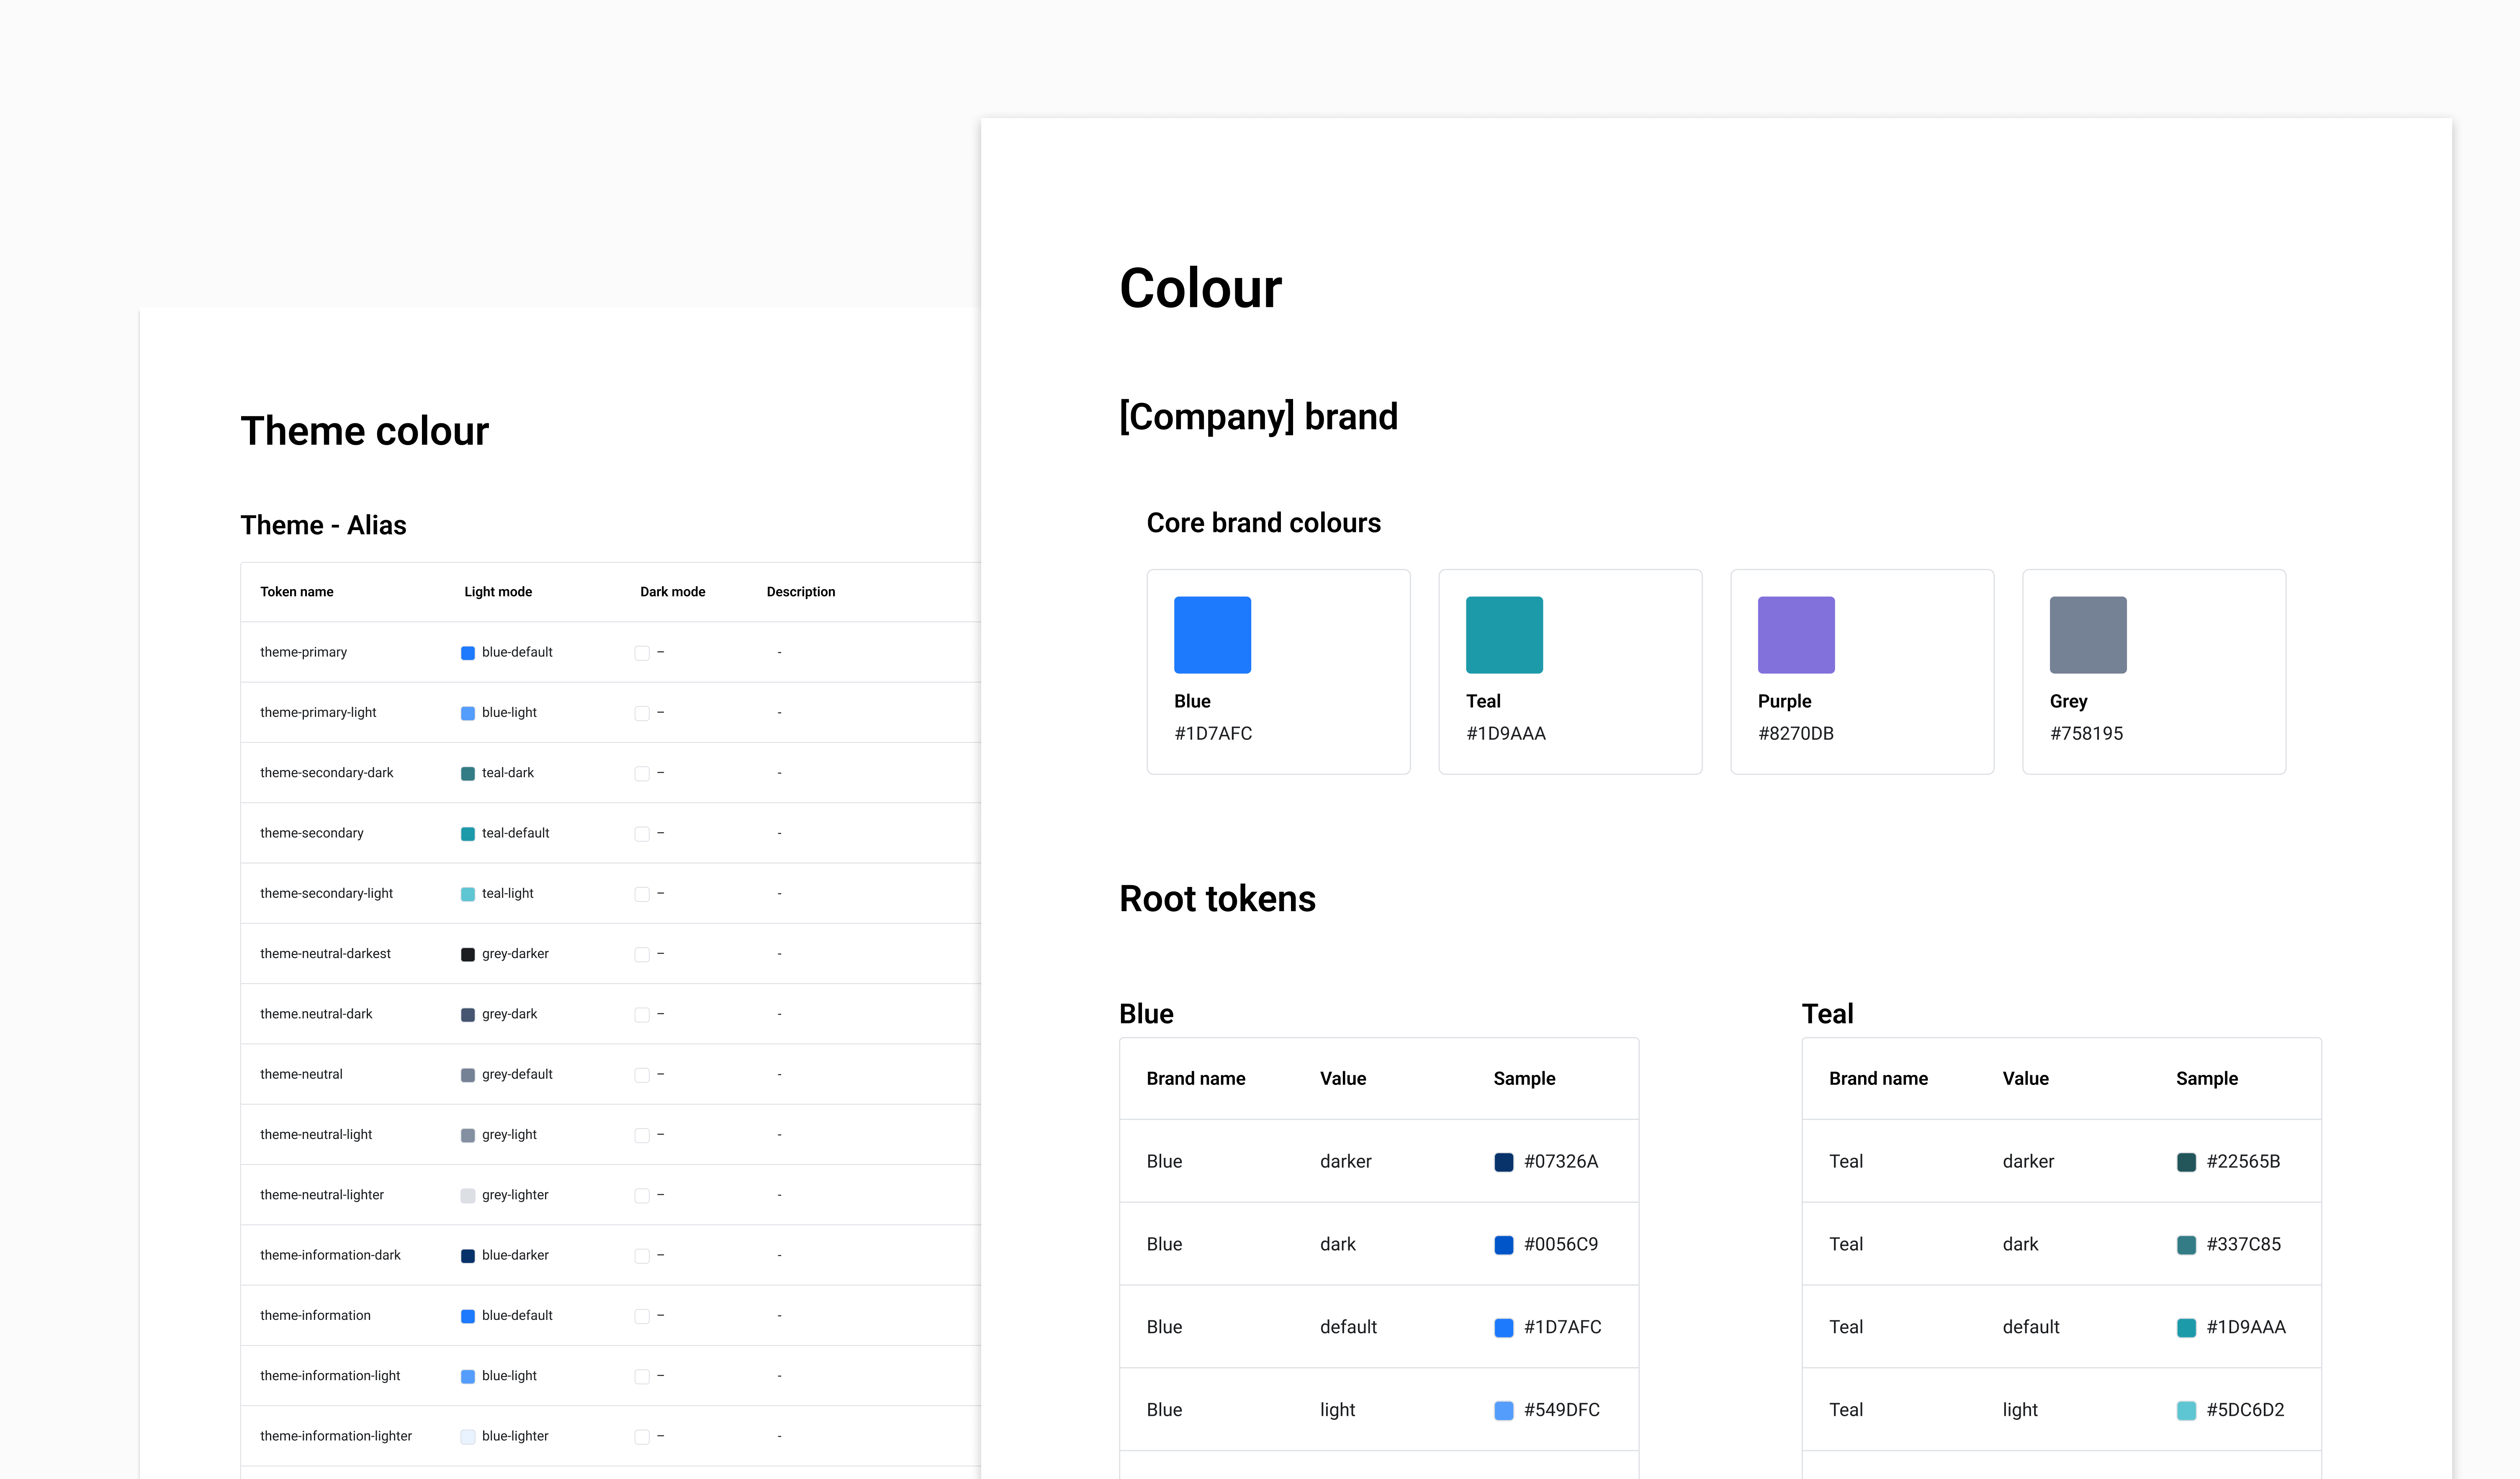The width and height of the screenshot is (2520, 1479).
Task: Toggle dark mode box for theme-neutral
Action: point(642,1075)
